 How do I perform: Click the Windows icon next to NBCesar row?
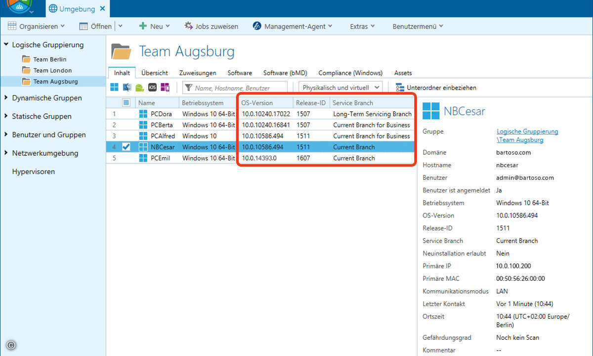point(143,147)
